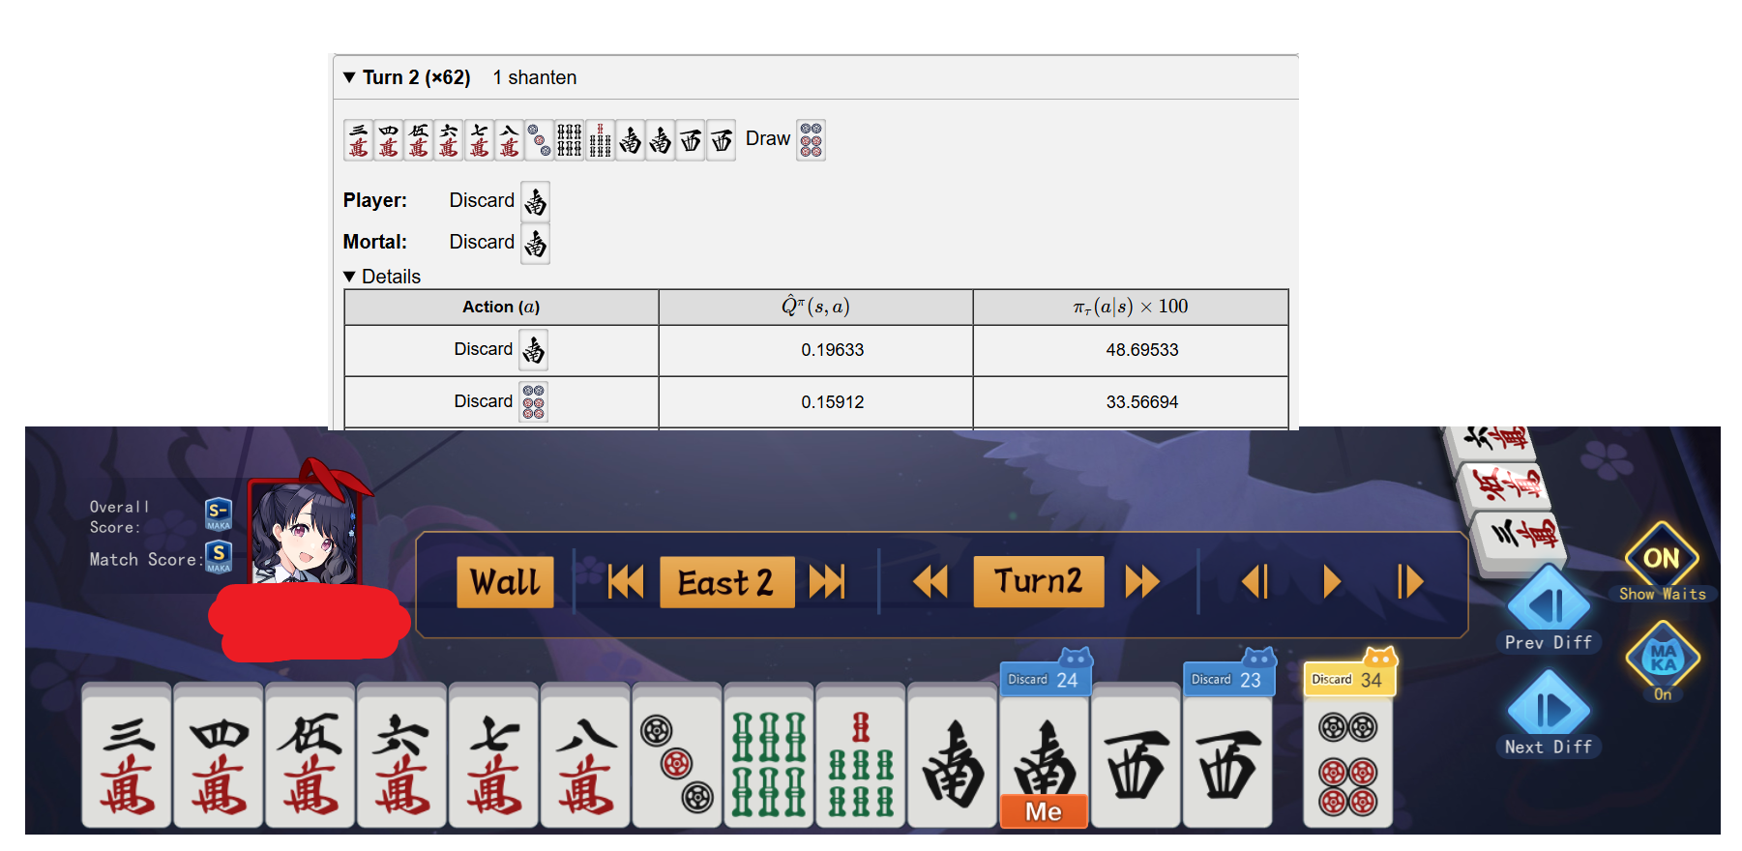Click the Action (a) column header

[501, 307]
